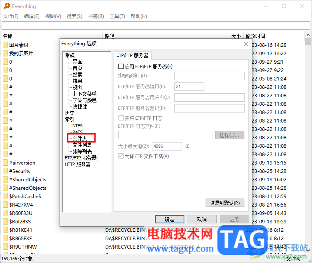
Task: Click folder icon next to 图片素材
Action: click(5, 45)
